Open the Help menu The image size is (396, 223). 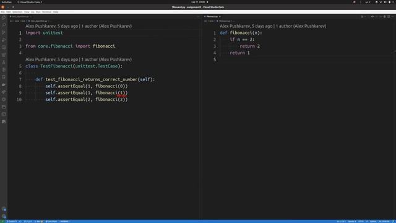click(x=56, y=12)
